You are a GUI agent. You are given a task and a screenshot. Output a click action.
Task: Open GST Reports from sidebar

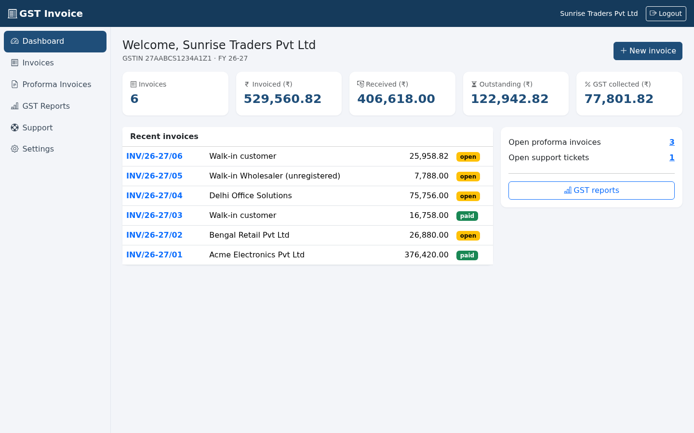click(x=55, y=106)
